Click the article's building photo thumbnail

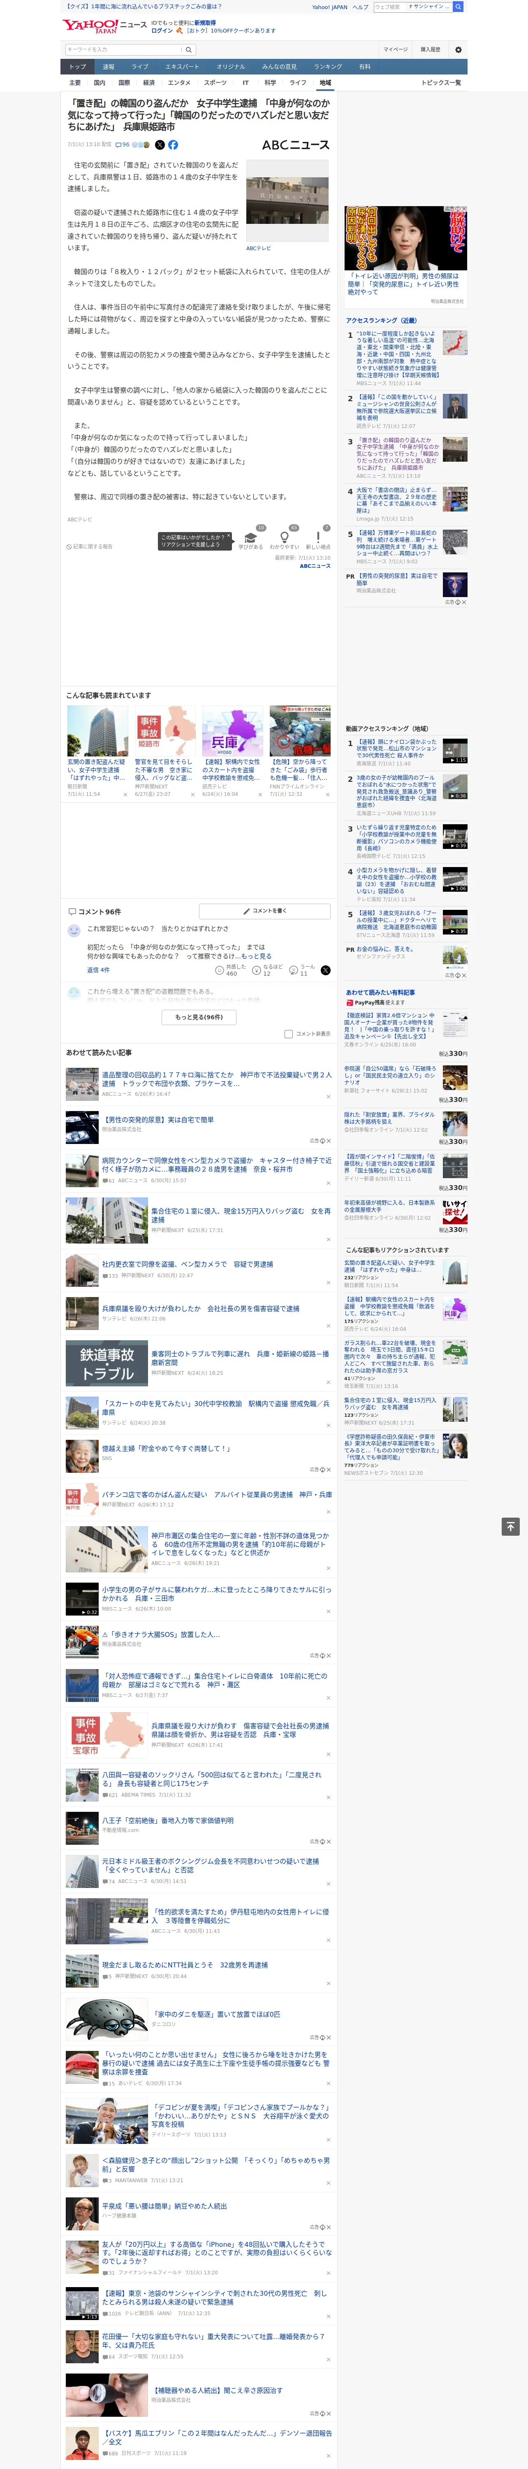(287, 201)
